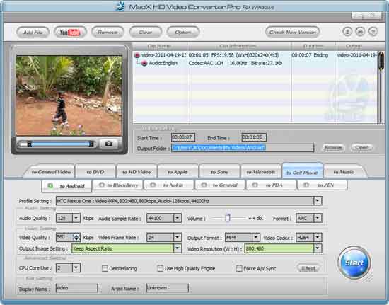Switch to the to Music tab

point(344,172)
